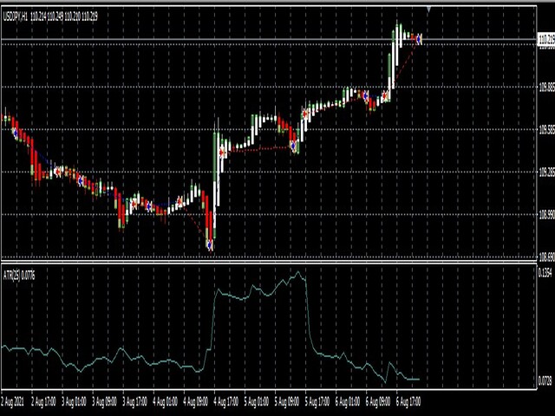
Task: Click the 5 Aug 09:00 time label
Action: [x=287, y=402]
